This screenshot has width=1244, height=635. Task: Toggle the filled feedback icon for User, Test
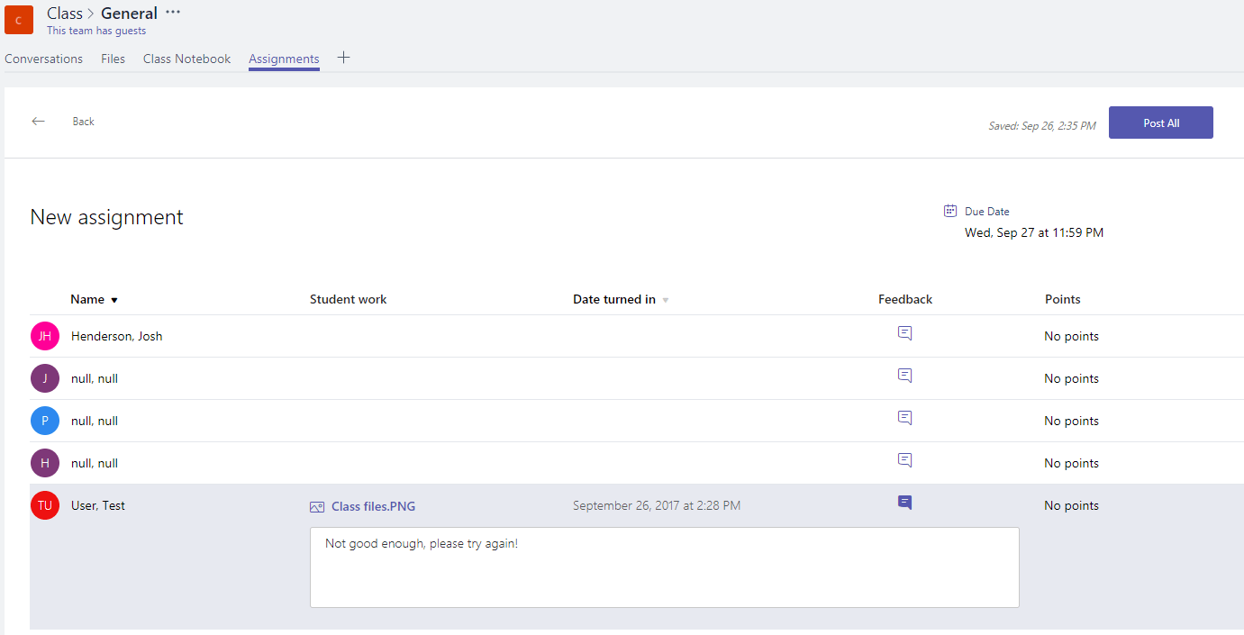tap(905, 503)
